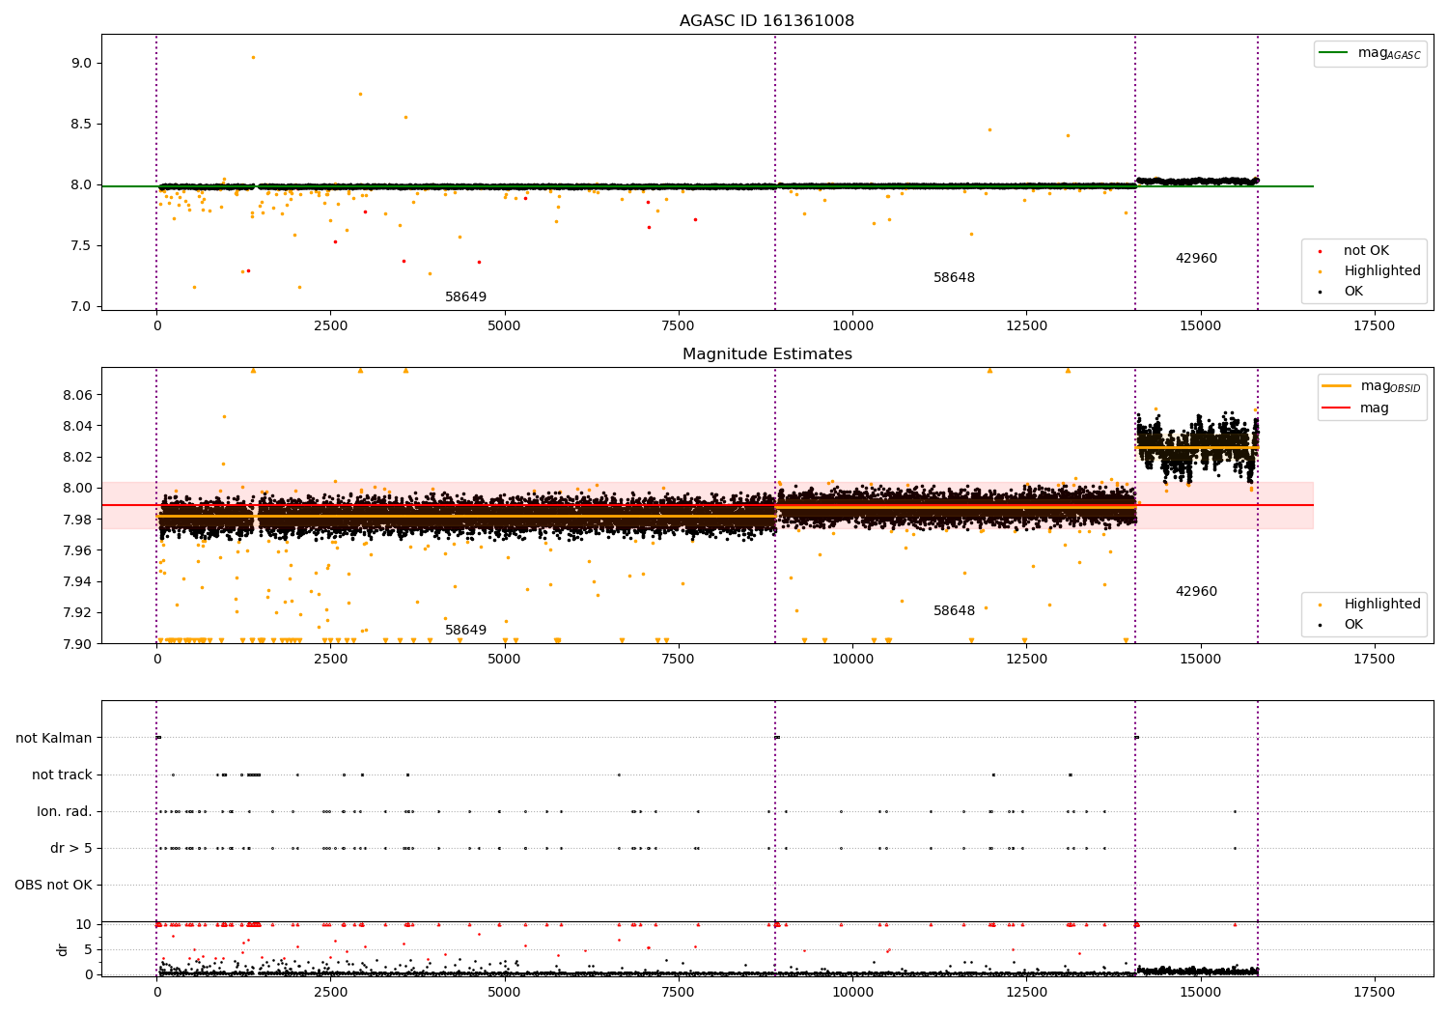
Task: Click the "not track" row label
Action: 62,775
